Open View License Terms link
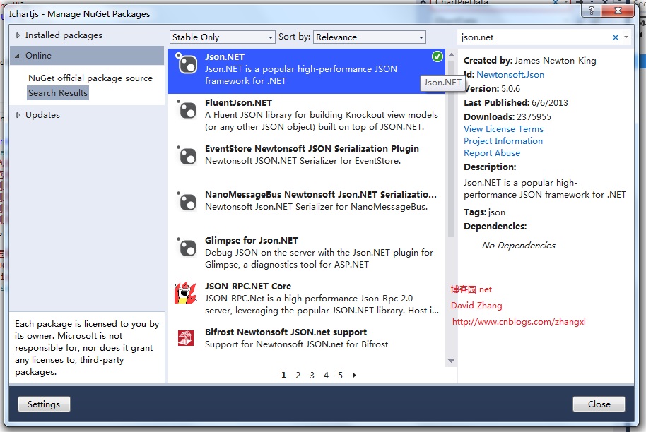This screenshot has height=432, width=646. 503,129
